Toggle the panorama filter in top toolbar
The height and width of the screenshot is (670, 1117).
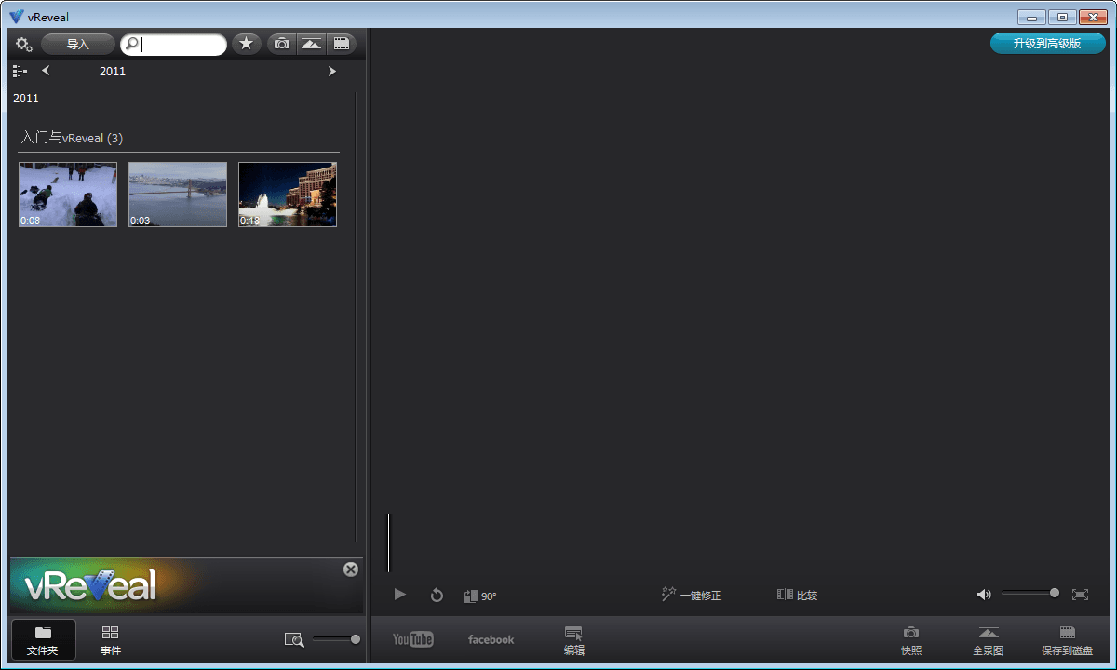point(311,44)
